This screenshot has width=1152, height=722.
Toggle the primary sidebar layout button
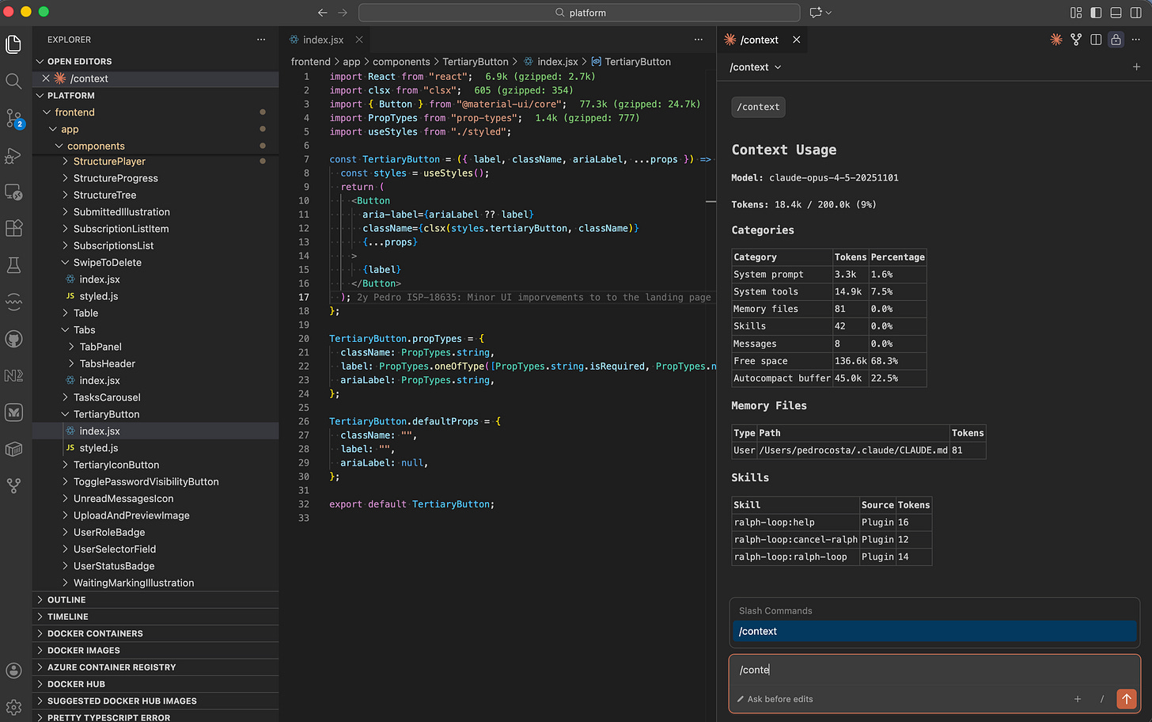click(x=1096, y=13)
